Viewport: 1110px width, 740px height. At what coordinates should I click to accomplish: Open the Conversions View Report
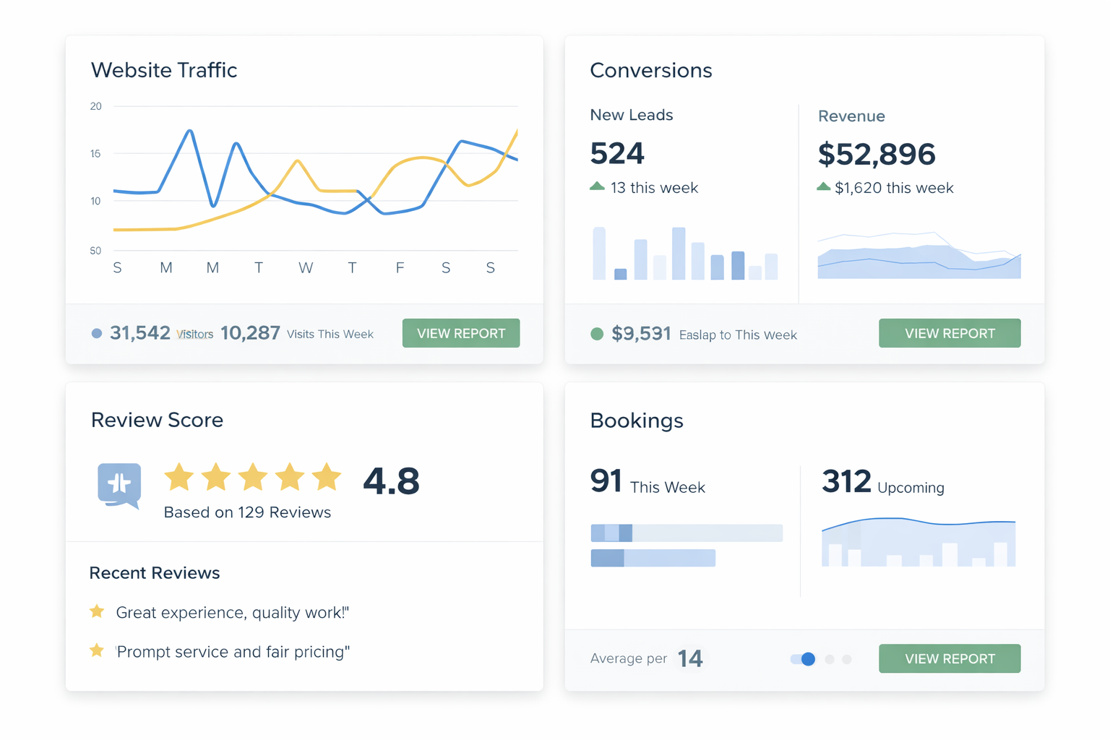(x=950, y=333)
